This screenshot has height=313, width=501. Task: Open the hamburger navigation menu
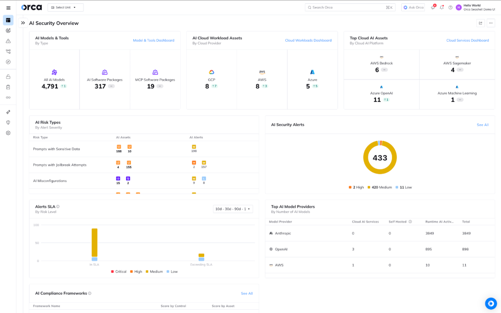(x=8, y=8)
